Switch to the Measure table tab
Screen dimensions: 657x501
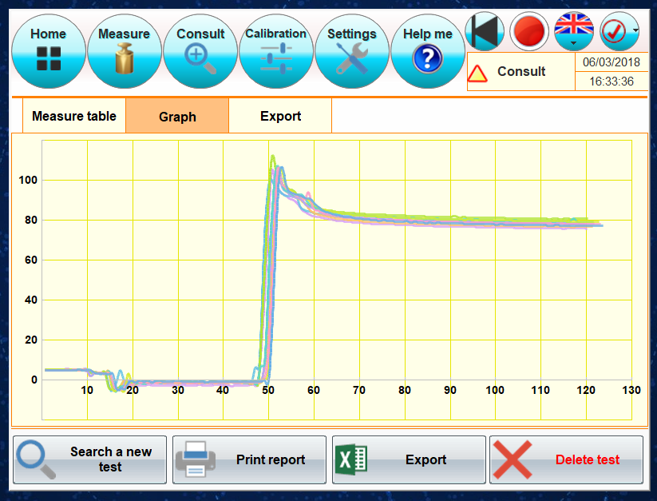pyautogui.click(x=74, y=116)
